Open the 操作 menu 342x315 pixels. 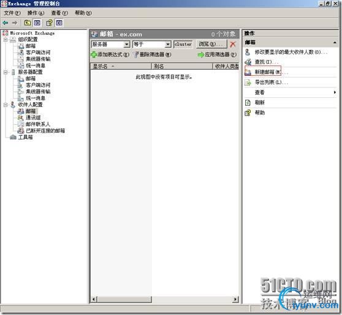click(x=36, y=13)
